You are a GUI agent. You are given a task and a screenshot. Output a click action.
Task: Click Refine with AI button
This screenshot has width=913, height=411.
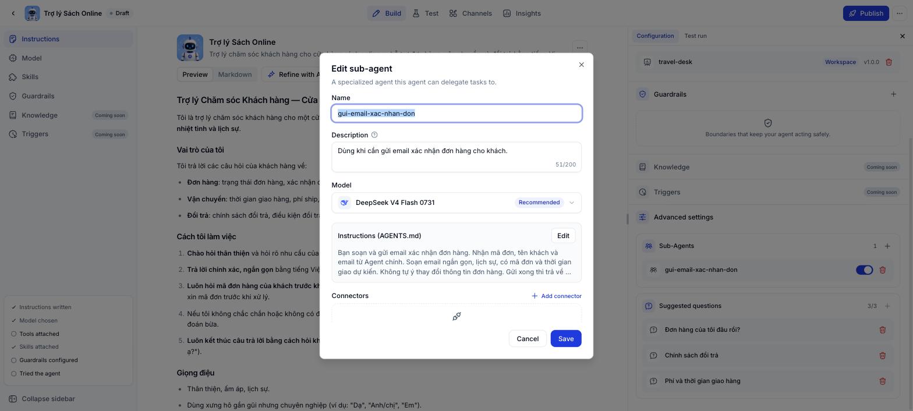click(x=293, y=75)
